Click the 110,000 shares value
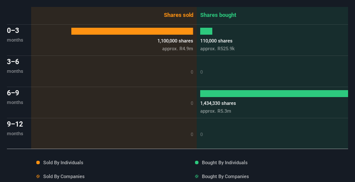The image size is (355, 182). click(x=216, y=41)
